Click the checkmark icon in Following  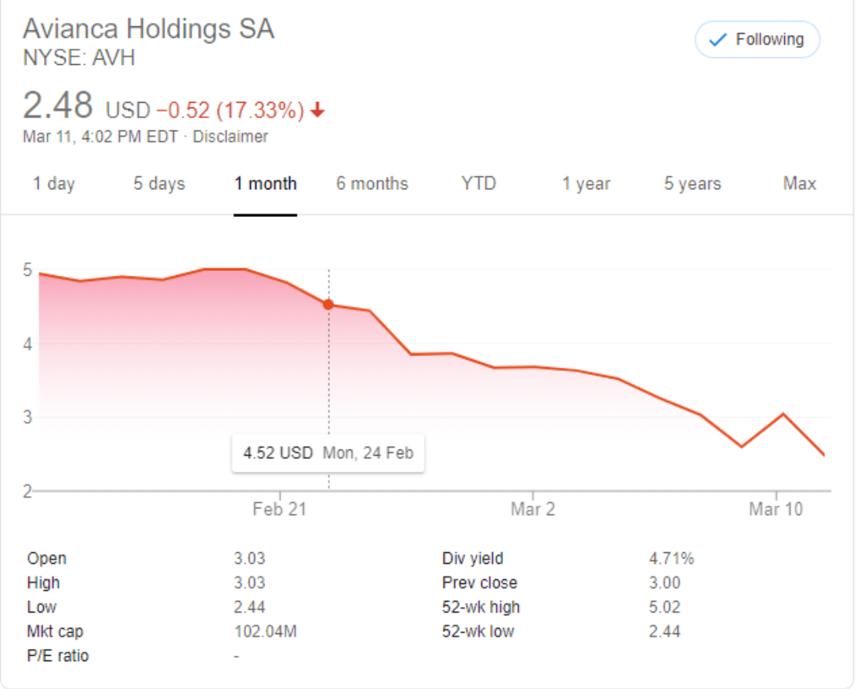[x=718, y=40]
